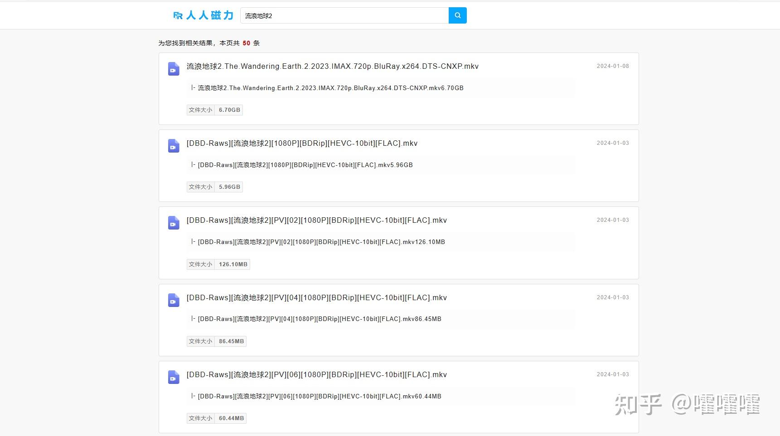
Task: Click the 86.45MB file size badge
Action: pos(217,341)
